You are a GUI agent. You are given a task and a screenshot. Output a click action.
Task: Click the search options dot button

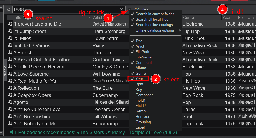tap(130, 9)
